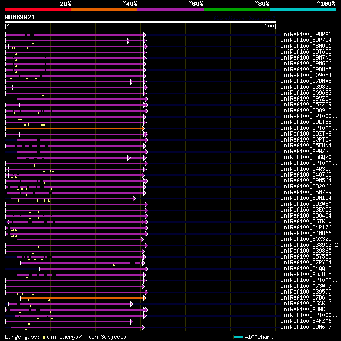Select the UniRef100_Q9LIE8 label
Image resolution: width=341 pixels, height=341 pixels.
coord(306,122)
